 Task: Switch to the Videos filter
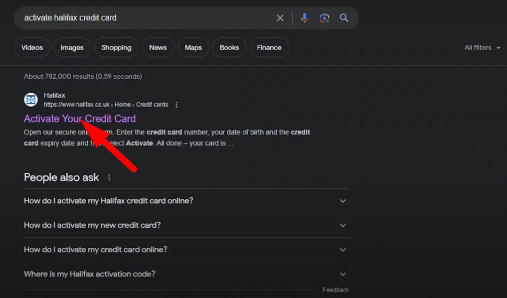point(32,47)
